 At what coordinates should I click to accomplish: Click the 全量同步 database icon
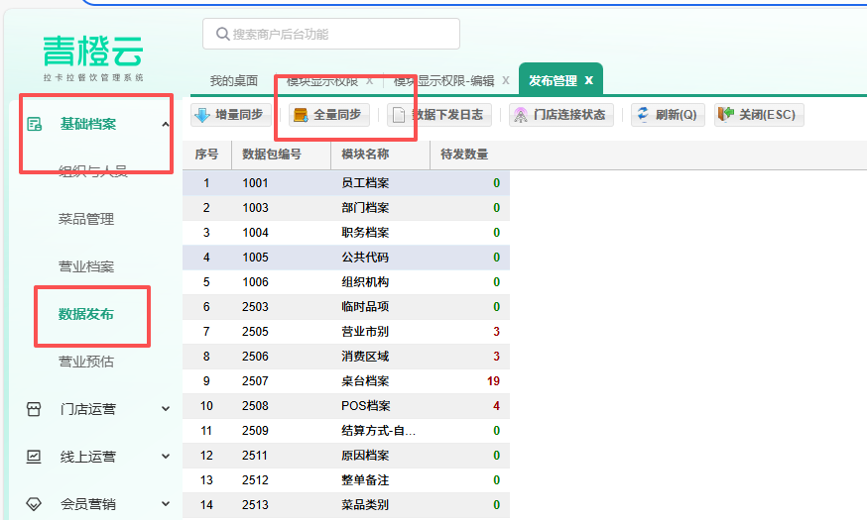click(x=301, y=115)
